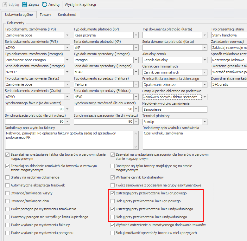Click Synchronizacja faktur days input field

[x=35, y=109]
